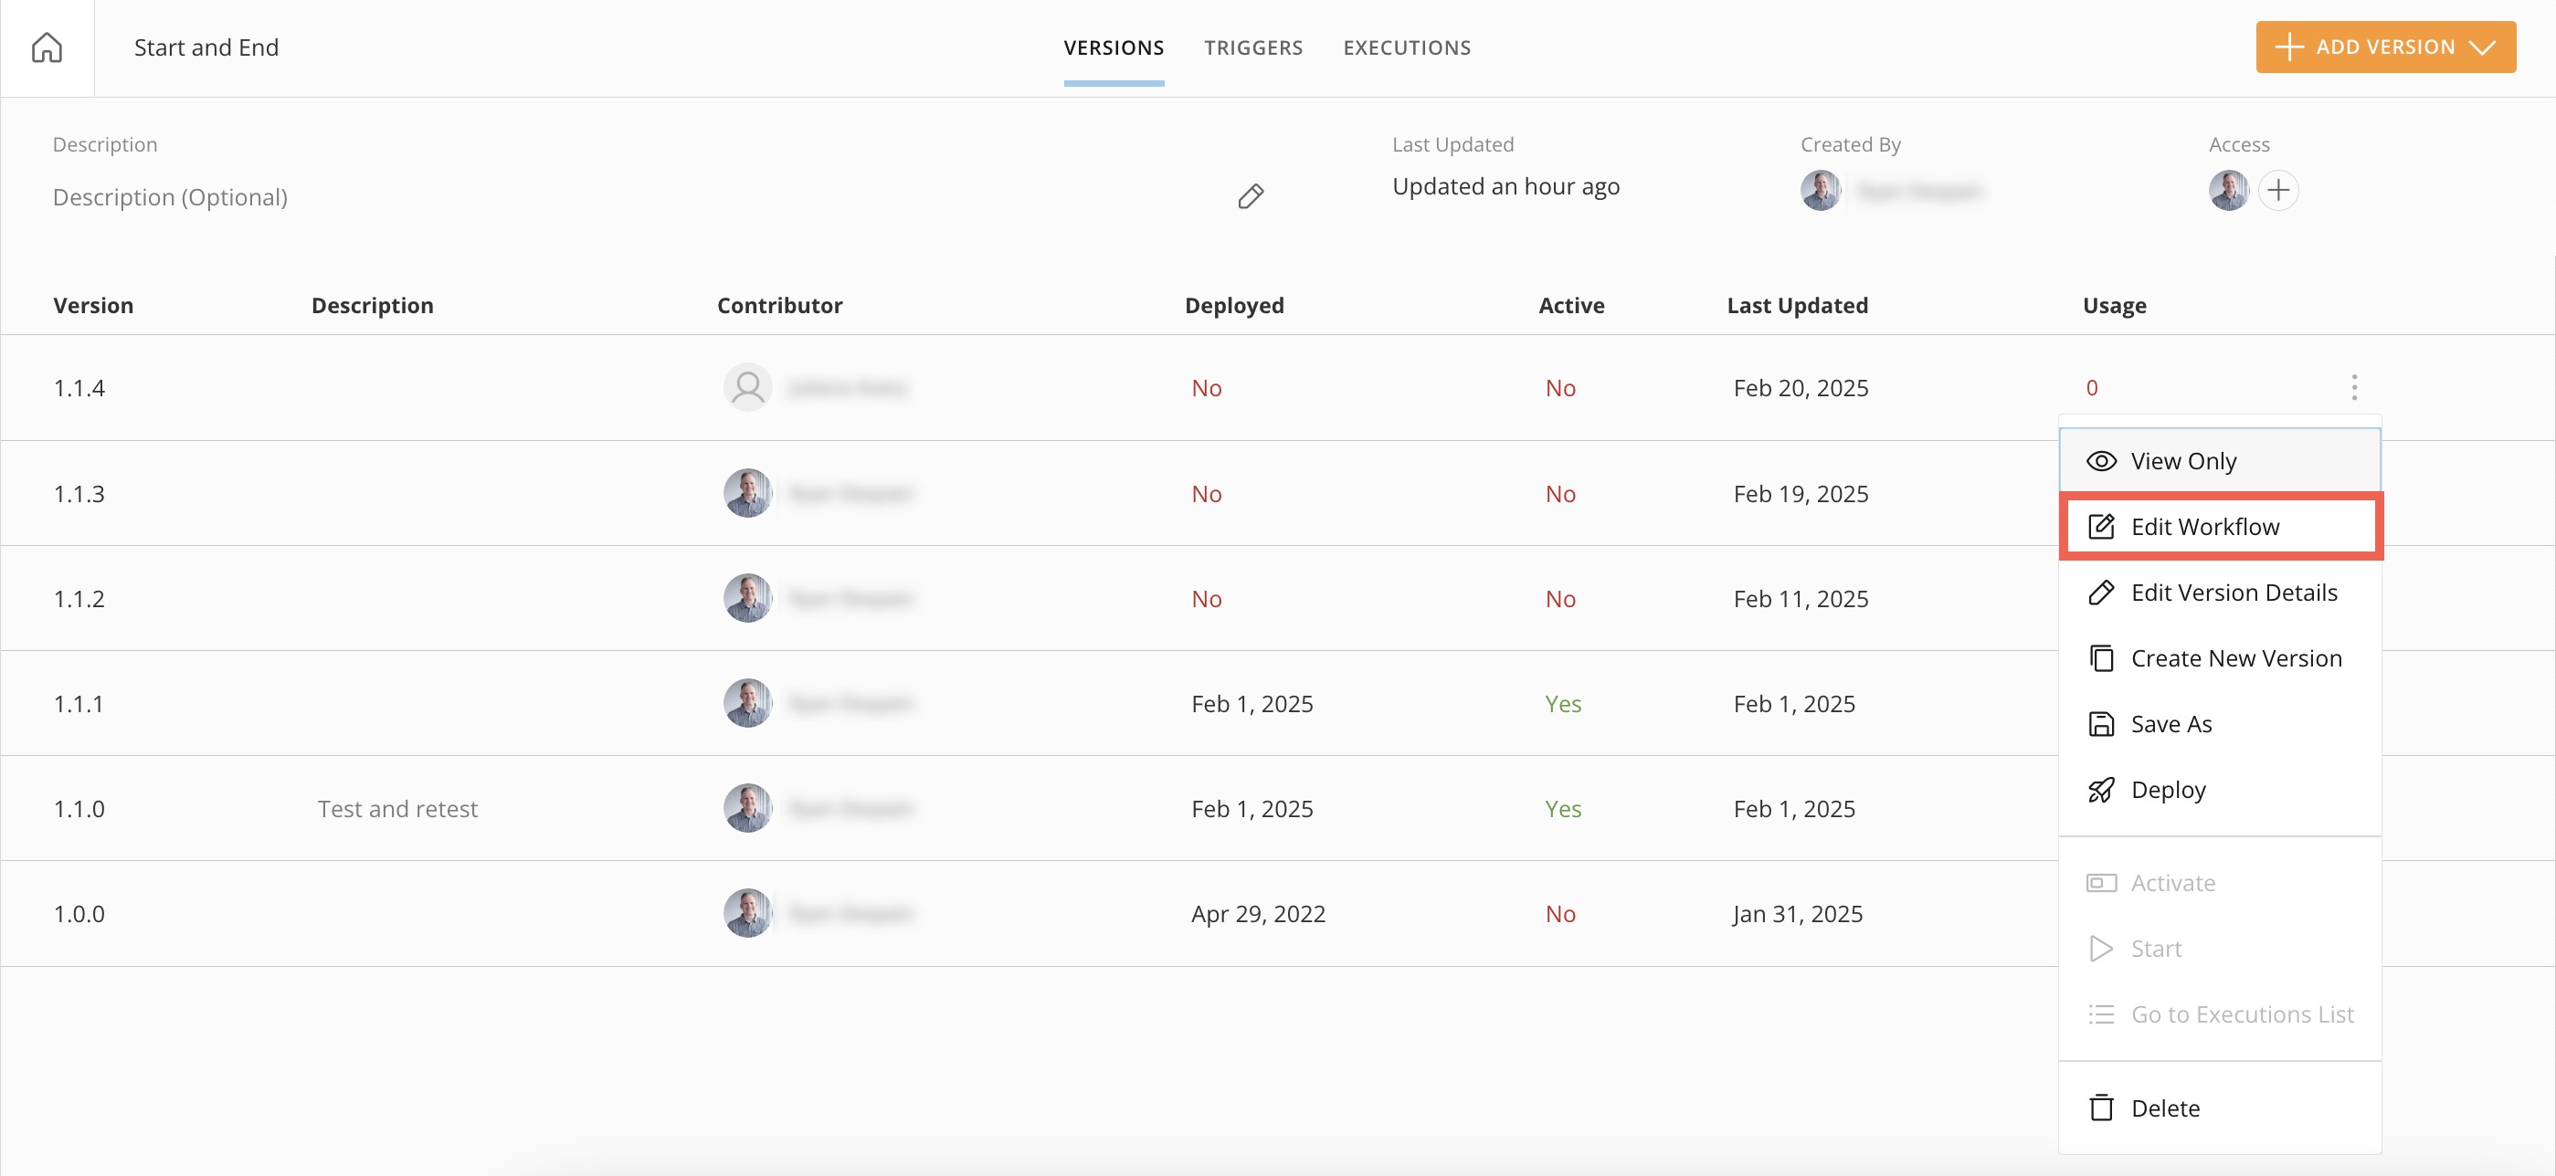Select Create New Version menu entry
Screen dimensions: 2556x1176
[2220, 658]
